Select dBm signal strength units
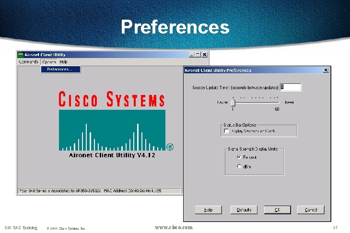 [x=239, y=166]
